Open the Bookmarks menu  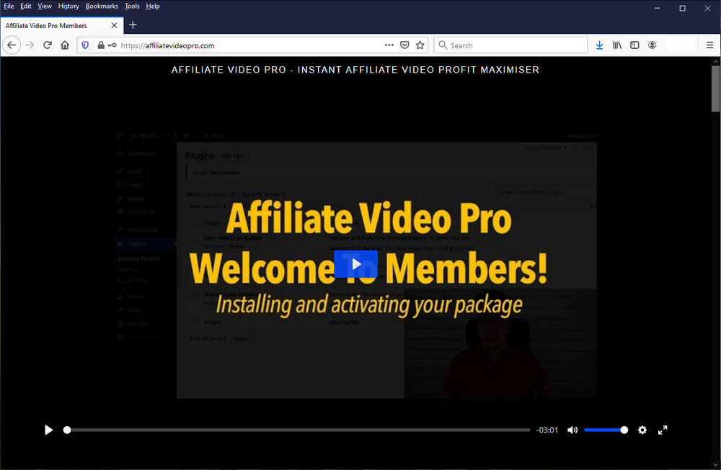[102, 6]
